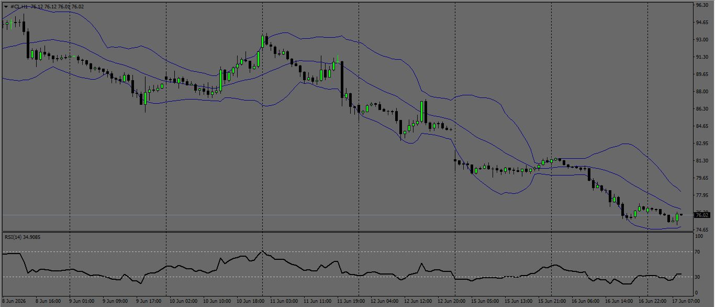Click the RSI(14) 34.9085 indicator label
The width and height of the screenshot is (715, 307).
click(23, 237)
